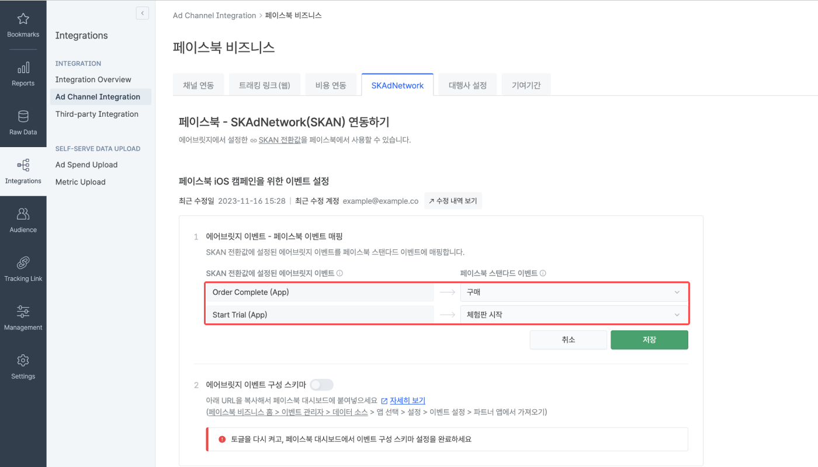Image resolution: width=818 pixels, height=467 pixels.
Task: Click 페이스북 비즈니스 breadcrumb text
Action: [293, 15]
